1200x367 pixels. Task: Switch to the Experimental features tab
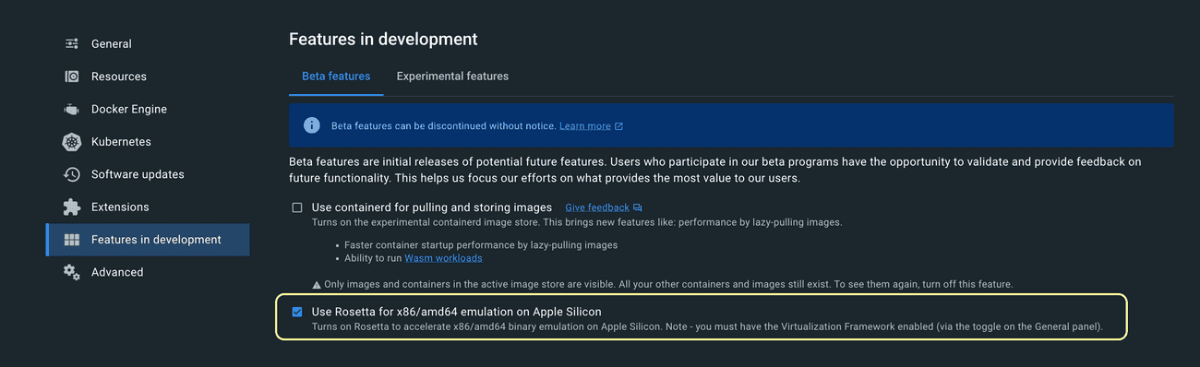452,77
